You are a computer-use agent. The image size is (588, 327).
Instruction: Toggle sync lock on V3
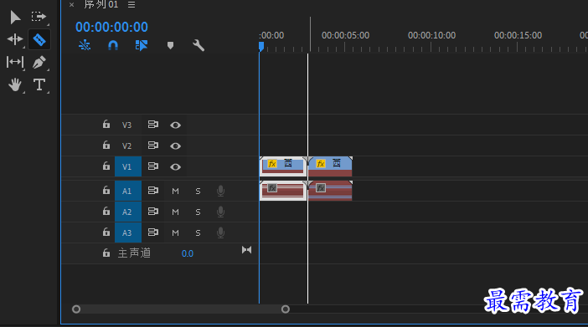pos(152,125)
